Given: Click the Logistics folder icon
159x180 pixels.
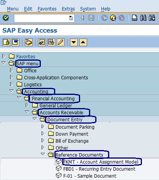Looking at the screenshot, I should [19, 84].
